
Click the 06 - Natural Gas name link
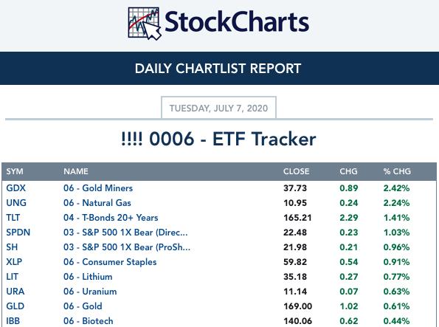[97, 203]
